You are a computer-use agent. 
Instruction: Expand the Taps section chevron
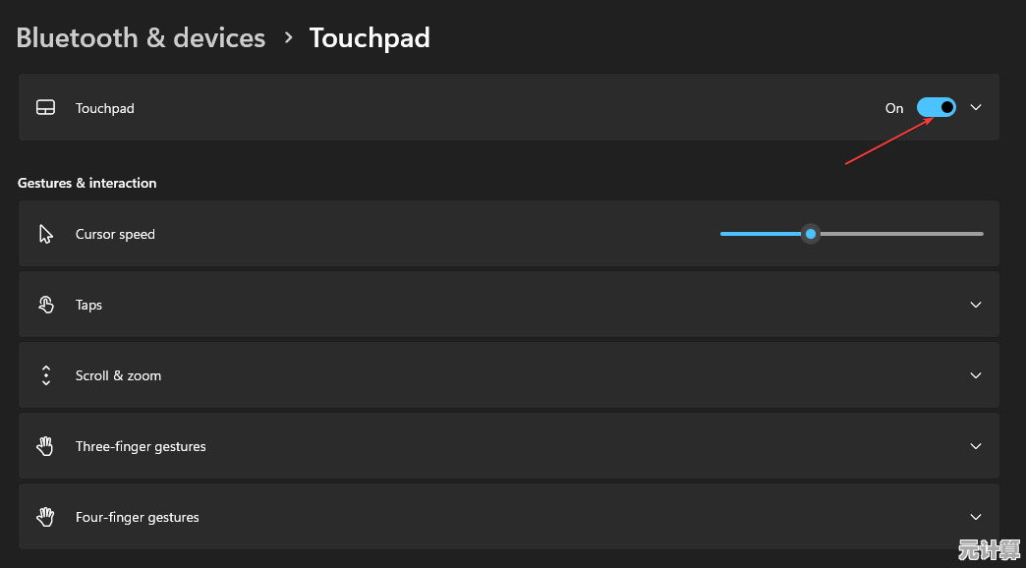976,305
